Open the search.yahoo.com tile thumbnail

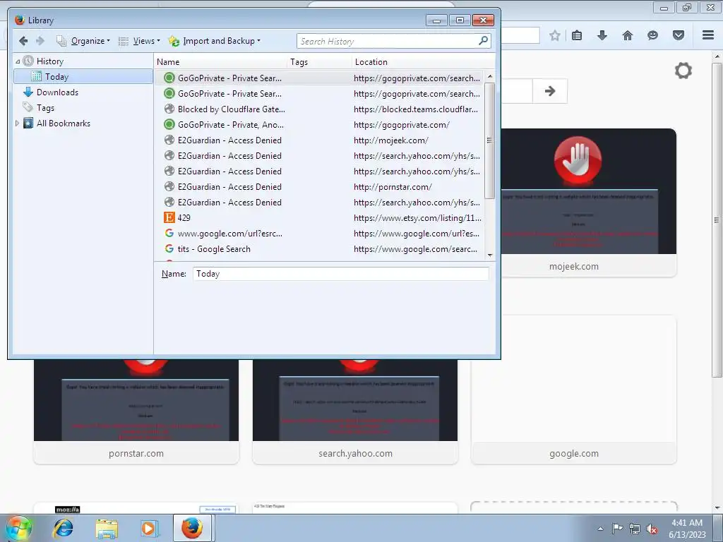[x=355, y=411]
